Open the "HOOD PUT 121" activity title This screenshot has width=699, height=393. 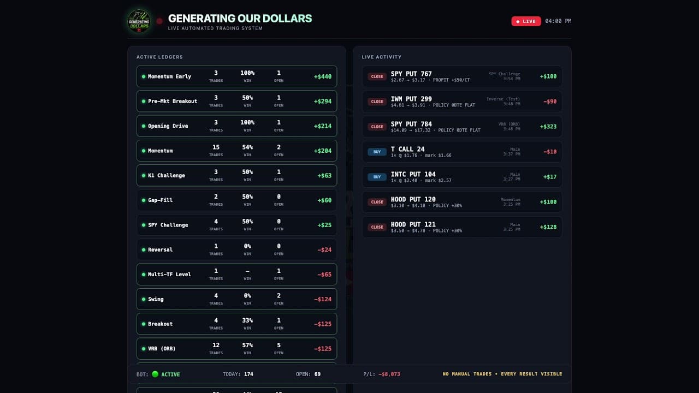413,224
